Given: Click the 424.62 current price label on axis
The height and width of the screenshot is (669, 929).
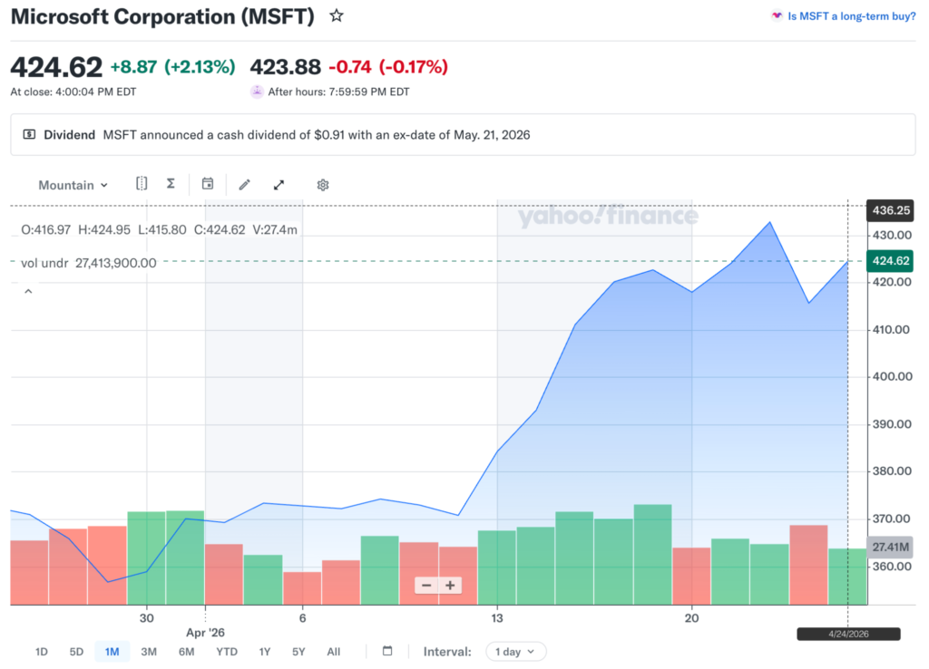Looking at the screenshot, I should (890, 262).
